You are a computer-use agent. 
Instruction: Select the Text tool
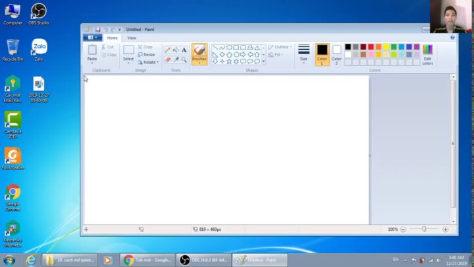[x=184, y=50]
